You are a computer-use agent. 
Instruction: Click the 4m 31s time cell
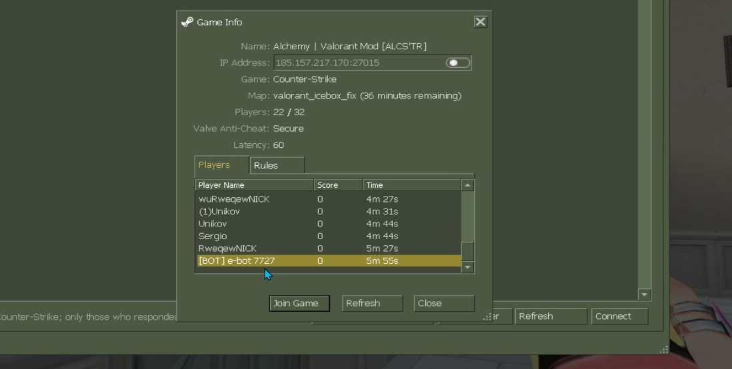click(383, 211)
